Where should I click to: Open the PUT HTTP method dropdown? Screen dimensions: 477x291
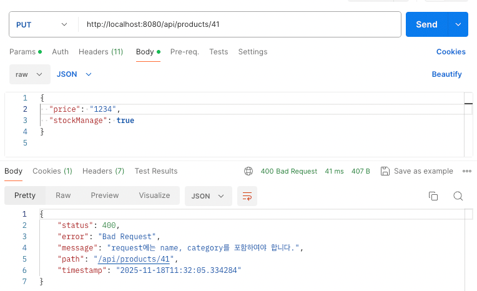(x=42, y=24)
